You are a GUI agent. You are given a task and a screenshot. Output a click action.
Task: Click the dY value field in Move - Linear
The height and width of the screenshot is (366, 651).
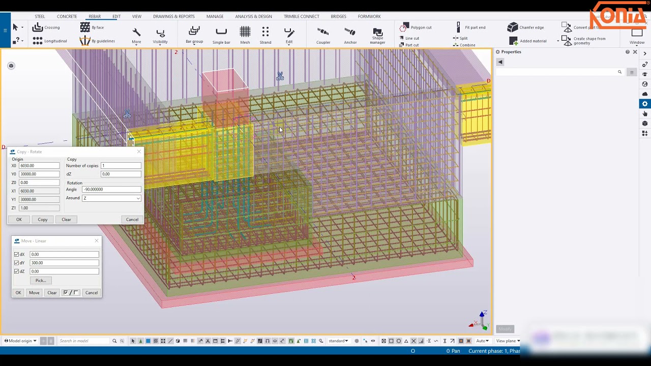[64, 263]
